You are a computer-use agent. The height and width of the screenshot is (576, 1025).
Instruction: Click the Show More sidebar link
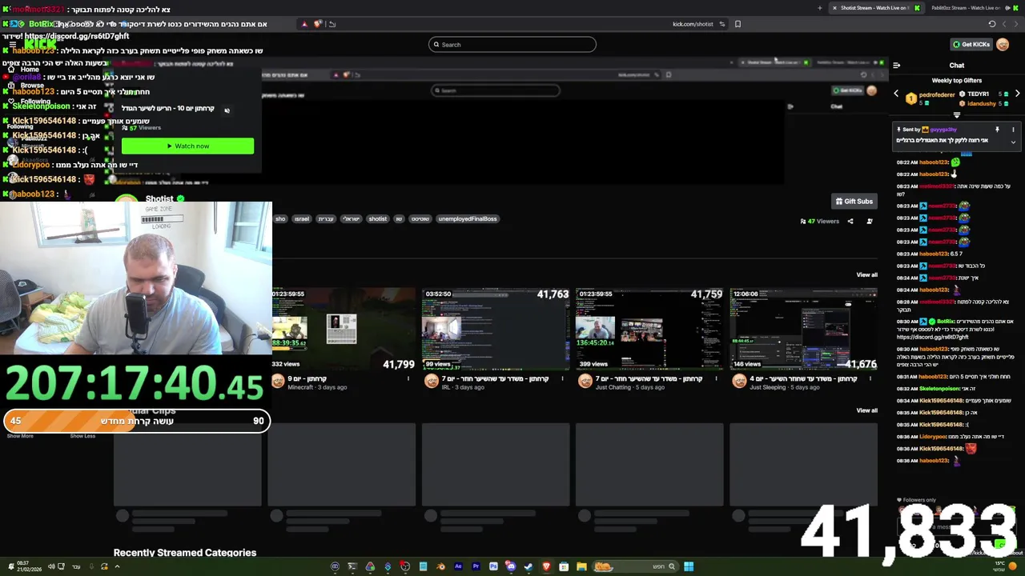pos(20,436)
